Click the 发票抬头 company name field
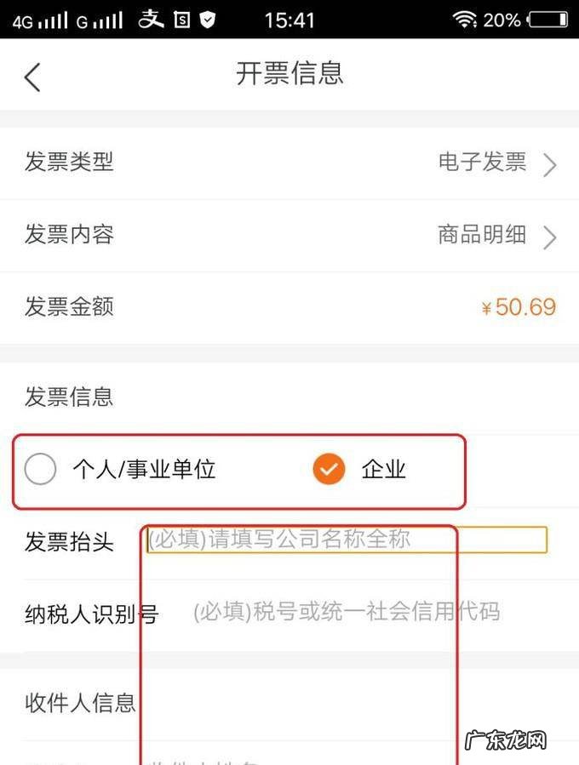This screenshot has width=579, height=765. (346, 539)
